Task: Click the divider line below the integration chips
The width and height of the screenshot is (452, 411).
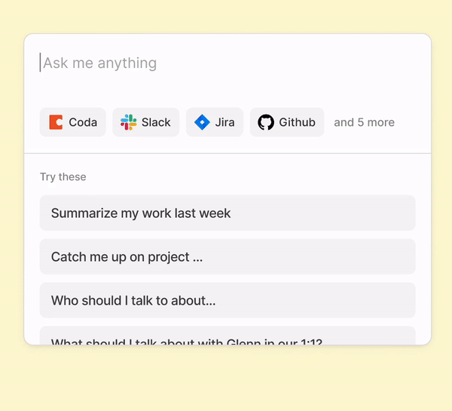Action: click(x=228, y=153)
